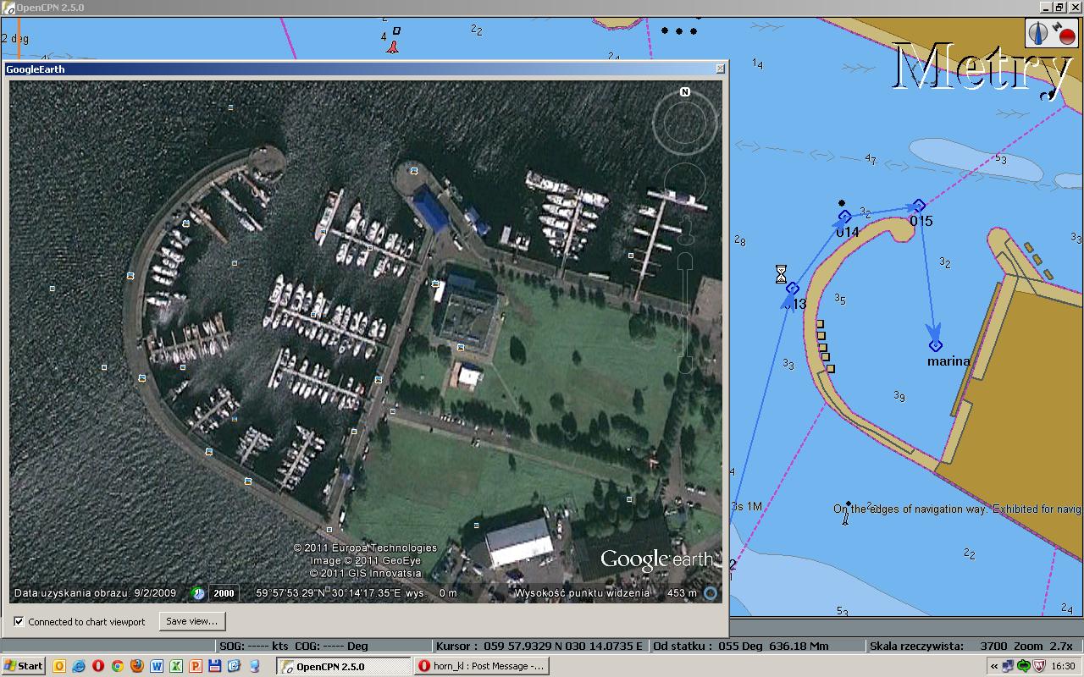This screenshot has height=677, width=1084.
Task: Select waypoint 015 diamond on chart
Action: [x=919, y=206]
